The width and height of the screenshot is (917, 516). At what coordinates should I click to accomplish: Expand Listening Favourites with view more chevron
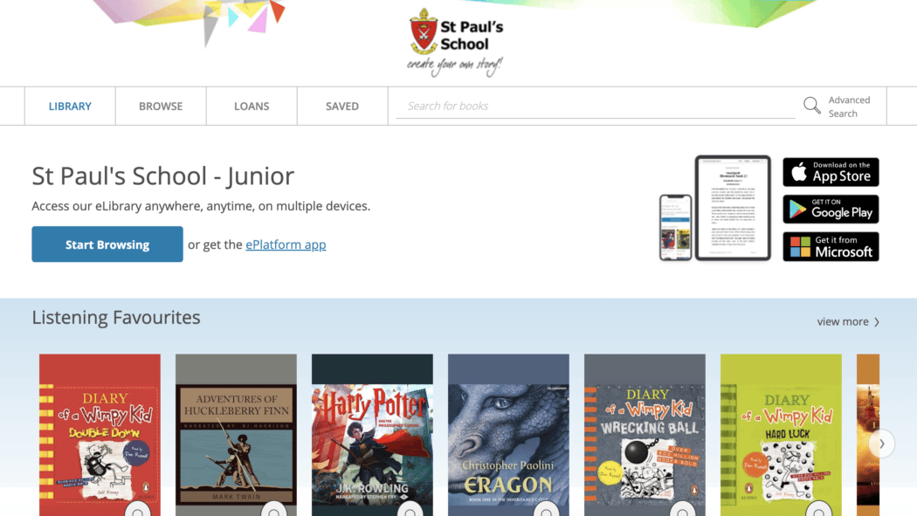848,322
